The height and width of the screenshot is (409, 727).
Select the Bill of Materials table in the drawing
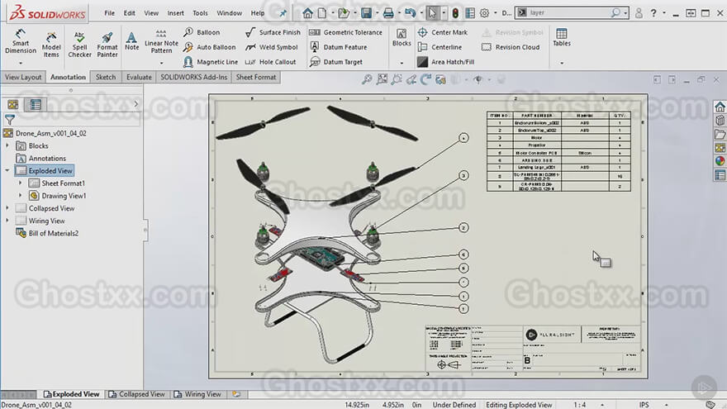pyautogui.click(x=558, y=151)
